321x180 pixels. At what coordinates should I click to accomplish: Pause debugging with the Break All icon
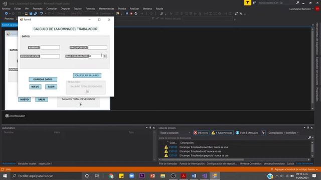(127, 13)
